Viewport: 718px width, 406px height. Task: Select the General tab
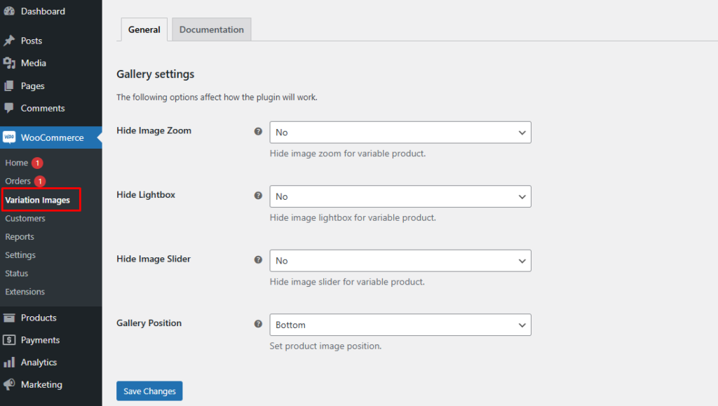click(x=144, y=29)
